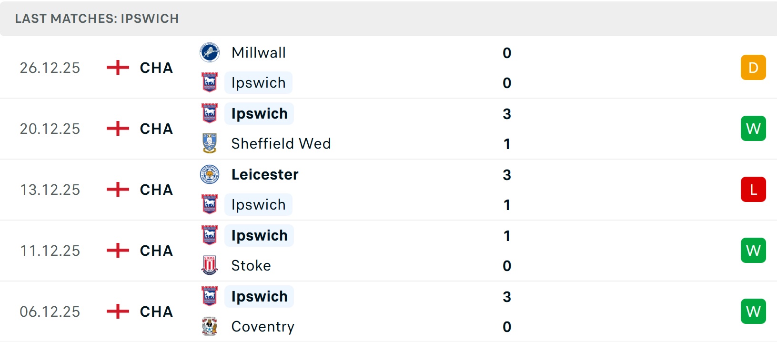Click the Coventry club crest icon
The width and height of the screenshot is (777, 342).
pyautogui.click(x=210, y=326)
